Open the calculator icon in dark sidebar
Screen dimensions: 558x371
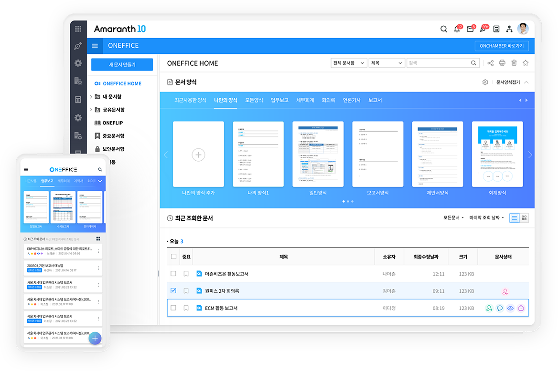point(78,100)
